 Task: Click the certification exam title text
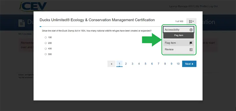97,20
